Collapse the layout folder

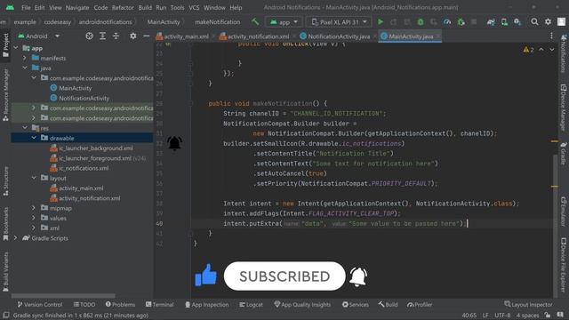34,178
